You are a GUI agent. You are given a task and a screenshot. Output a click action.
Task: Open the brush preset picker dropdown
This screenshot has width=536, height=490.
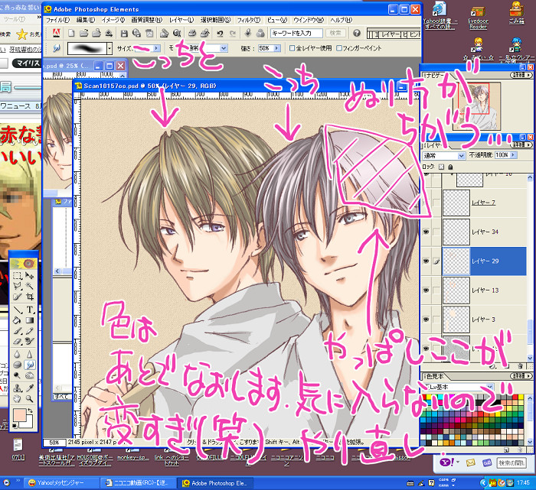click(x=109, y=48)
